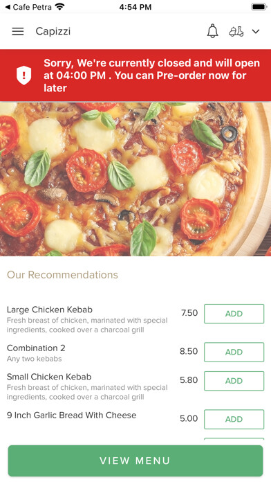Tap the battery indicator icon
This screenshot has width=271, height=482.
coord(259,7)
